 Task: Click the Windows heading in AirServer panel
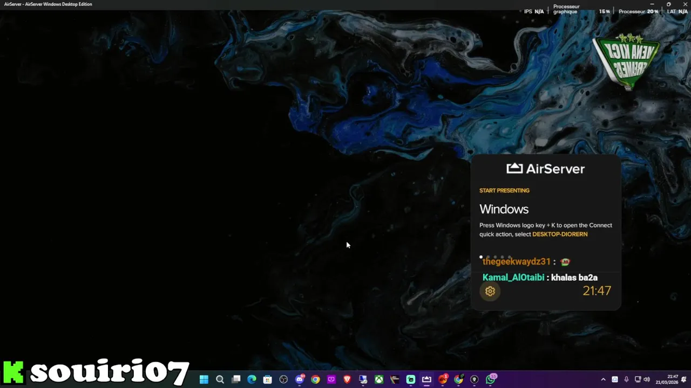504,209
